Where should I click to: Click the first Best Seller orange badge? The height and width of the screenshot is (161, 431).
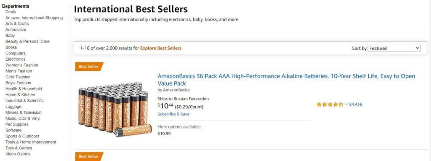89,67
